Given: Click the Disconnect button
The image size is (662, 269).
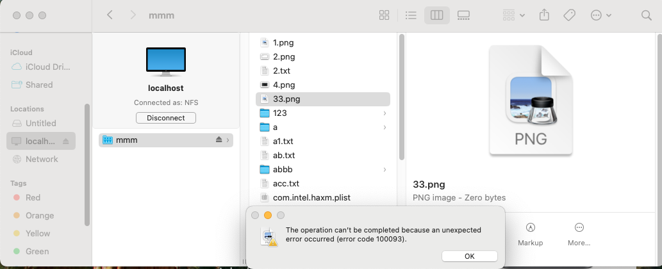Looking at the screenshot, I should click(166, 118).
